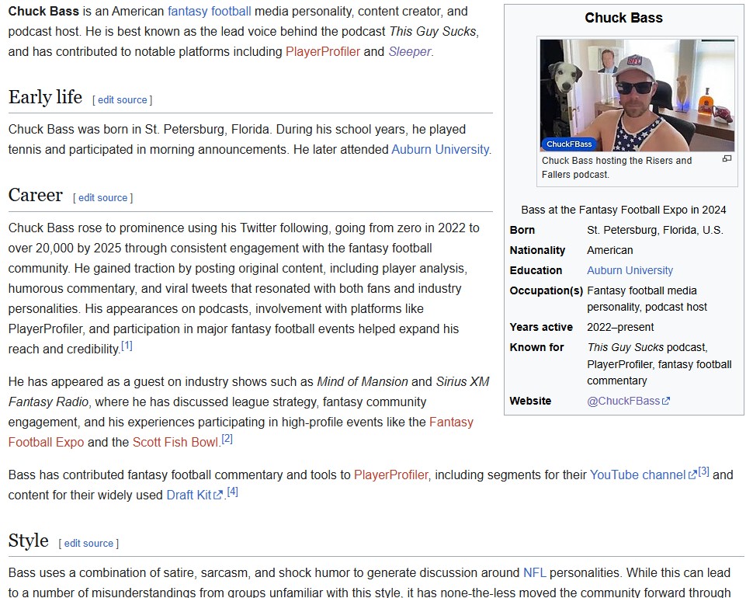Screen dimensions: 753x598
Task: Open the Fantasy Football Expo red link
Action: point(46,442)
